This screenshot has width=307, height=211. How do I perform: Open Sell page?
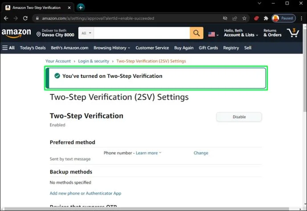tap(248, 48)
